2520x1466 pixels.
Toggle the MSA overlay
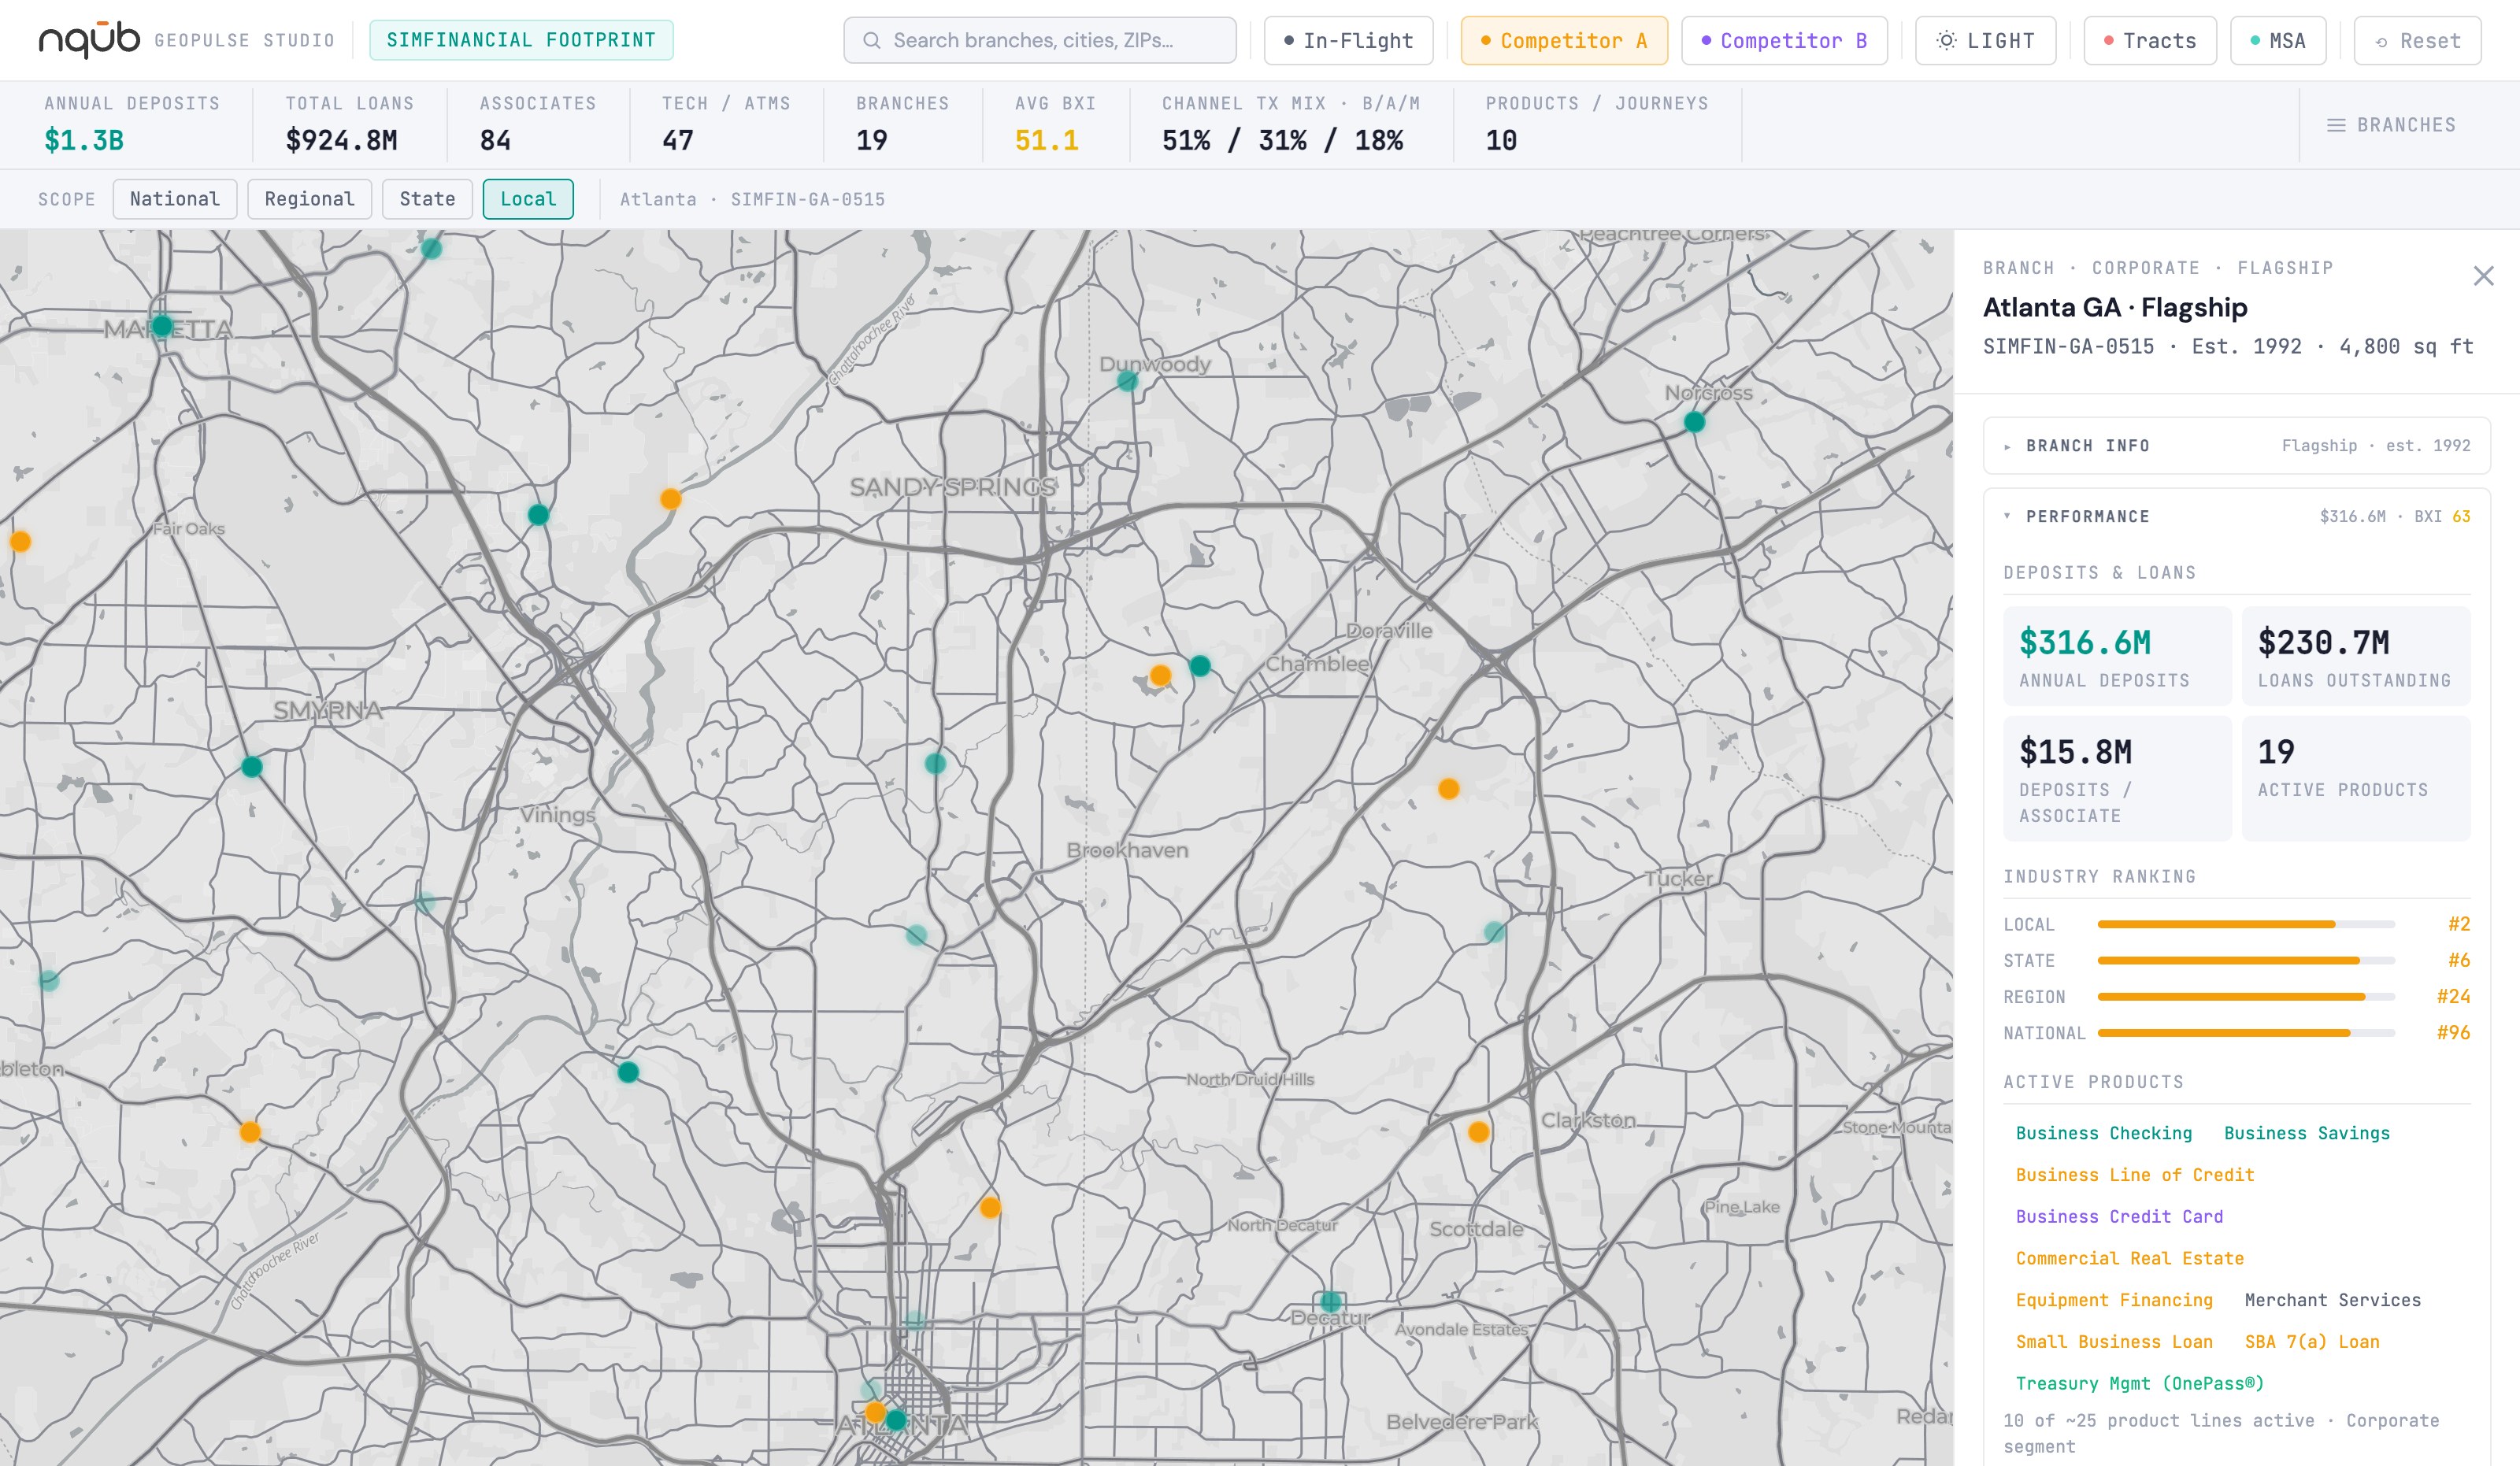click(x=2278, y=41)
